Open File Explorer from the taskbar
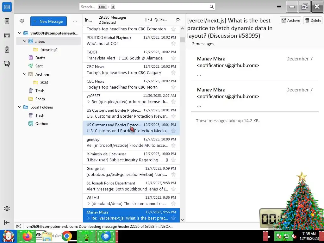 pos(47,236)
